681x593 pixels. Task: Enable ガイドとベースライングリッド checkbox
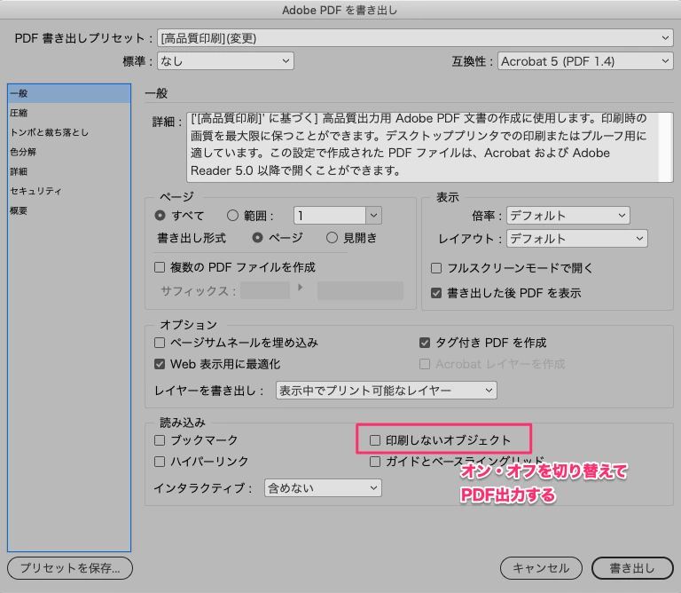click(x=375, y=462)
